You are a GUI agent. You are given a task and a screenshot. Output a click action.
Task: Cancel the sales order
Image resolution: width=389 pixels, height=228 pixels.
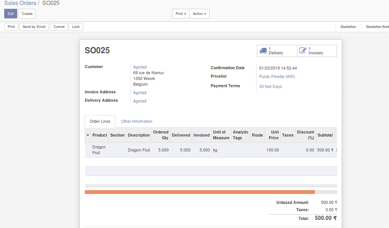pyautogui.click(x=59, y=27)
